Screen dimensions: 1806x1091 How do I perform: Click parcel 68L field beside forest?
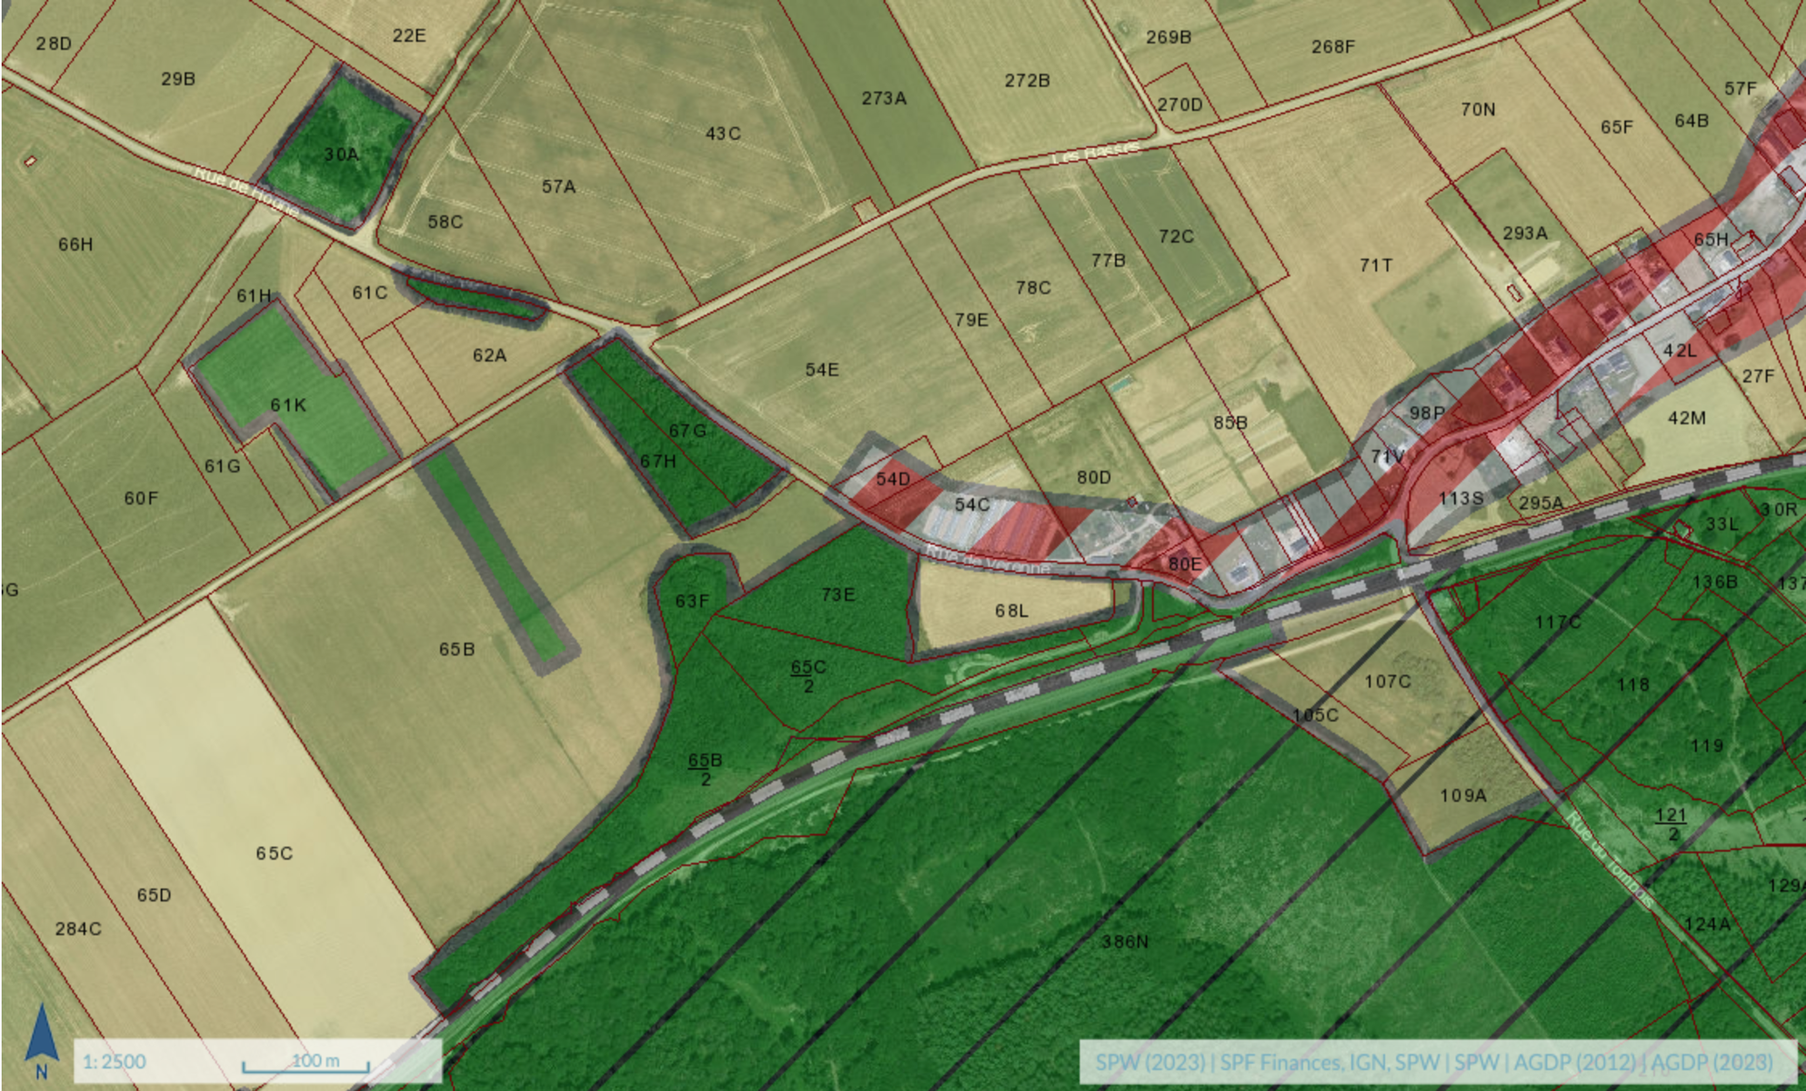point(1011,611)
